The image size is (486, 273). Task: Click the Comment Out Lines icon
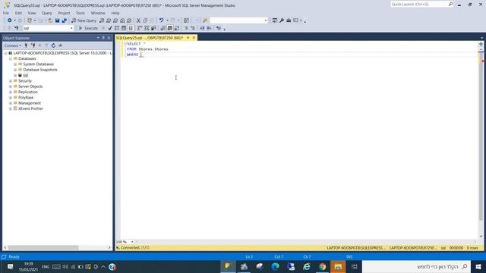(186, 28)
